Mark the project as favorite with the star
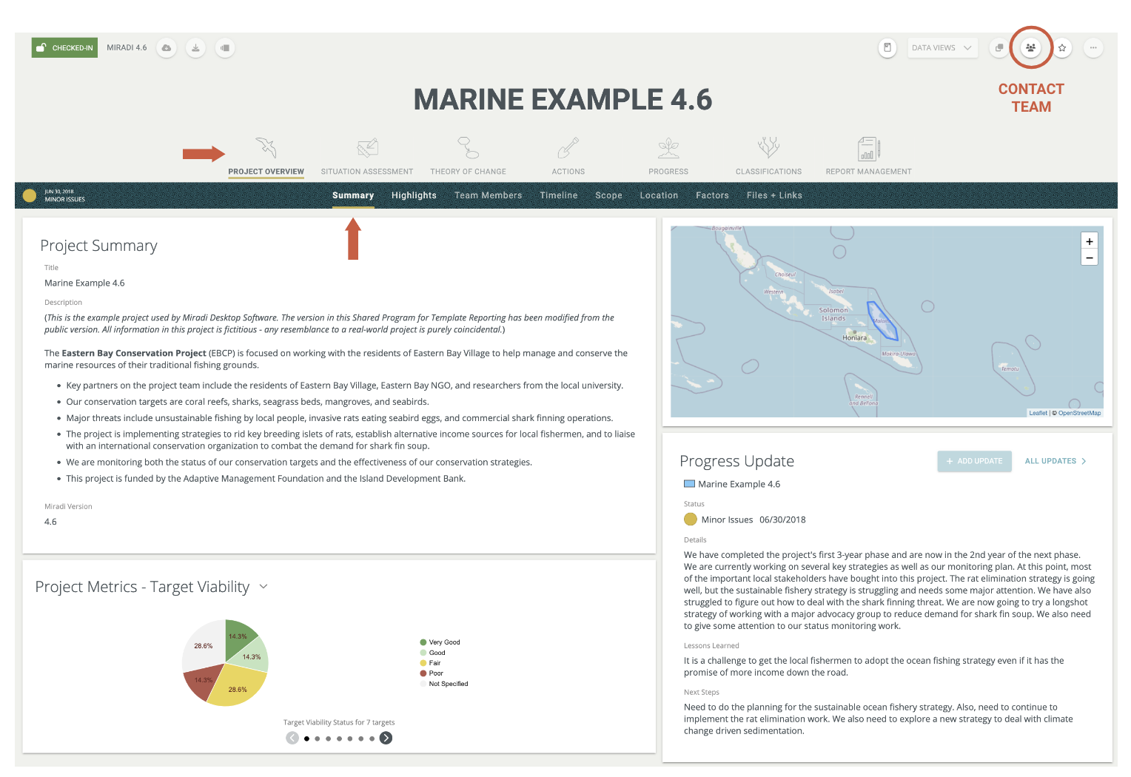Screen dimensions: 1131x777 point(1062,47)
